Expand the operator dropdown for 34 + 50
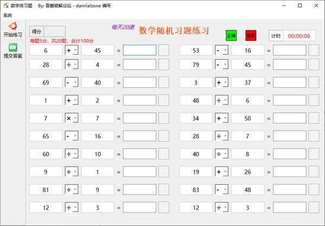This screenshot has width=325, height=226. [222, 118]
